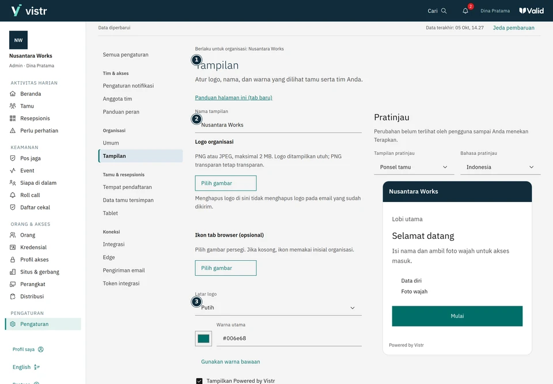Image resolution: width=553 pixels, height=384 pixels.
Task: Open Pengaturan notifikasi settings
Action: pyautogui.click(x=128, y=86)
